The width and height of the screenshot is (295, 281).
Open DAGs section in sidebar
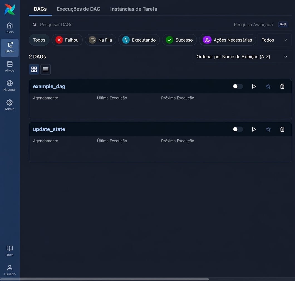click(x=9, y=48)
